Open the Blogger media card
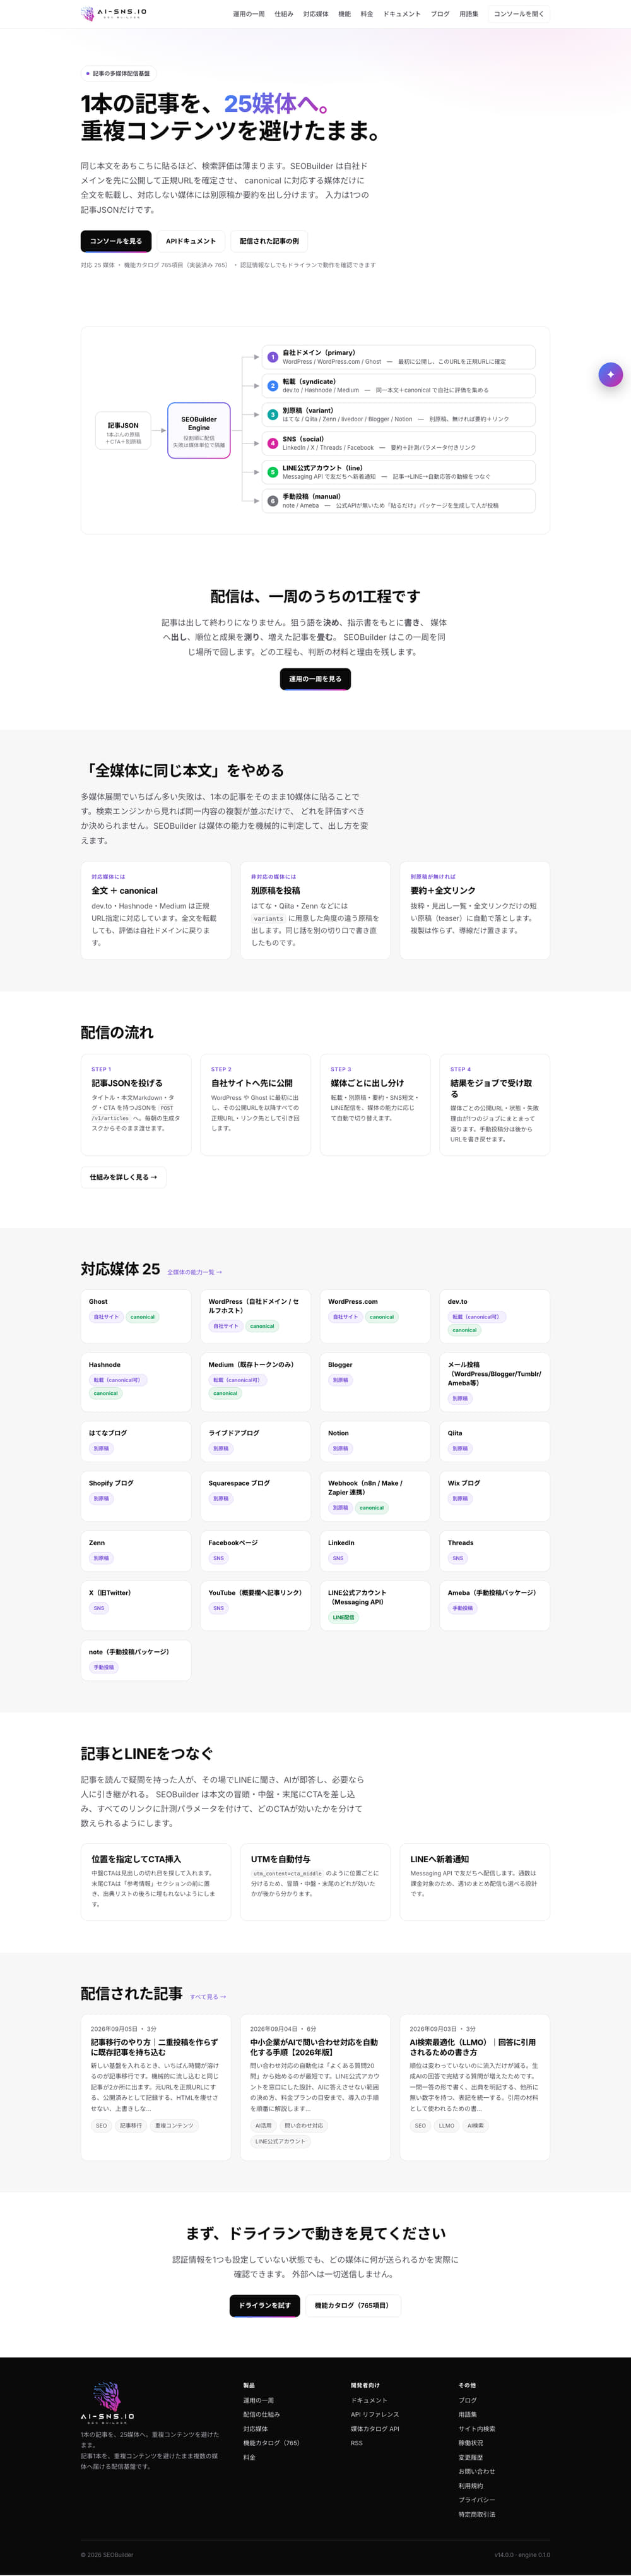Screen dimensions: 631x2576 375,1382
